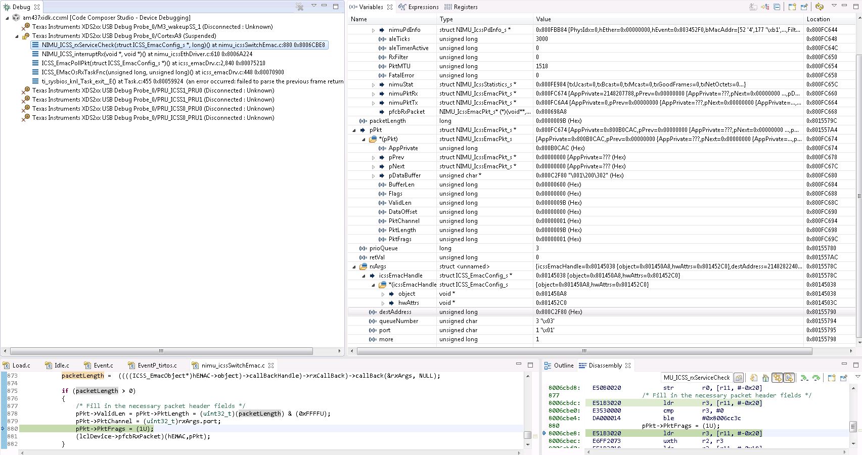Open New Variables view icon

[792, 7]
